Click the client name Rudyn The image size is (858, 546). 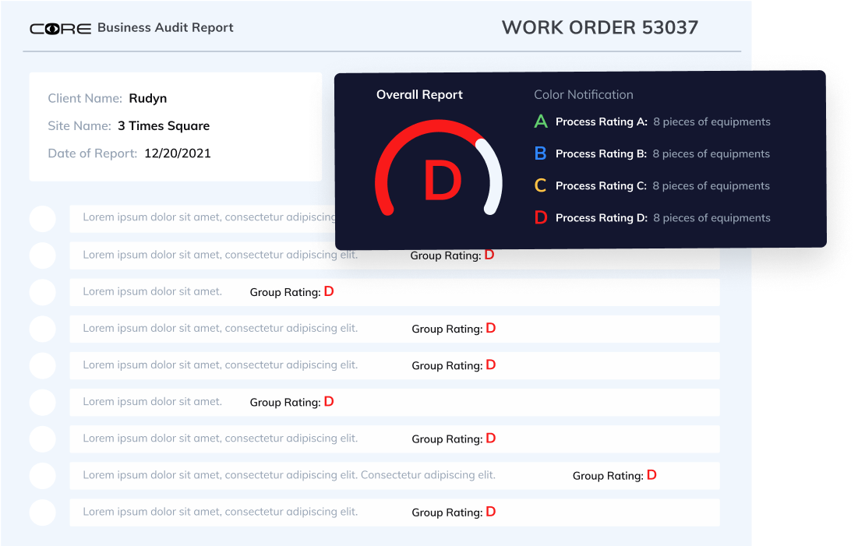pos(148,98)
